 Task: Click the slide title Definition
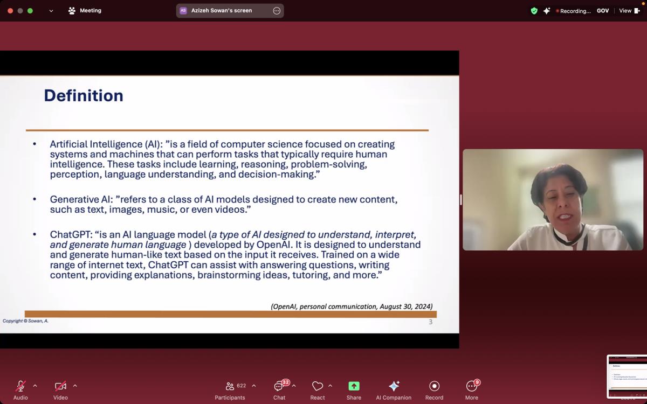click(x=84, y=96)
